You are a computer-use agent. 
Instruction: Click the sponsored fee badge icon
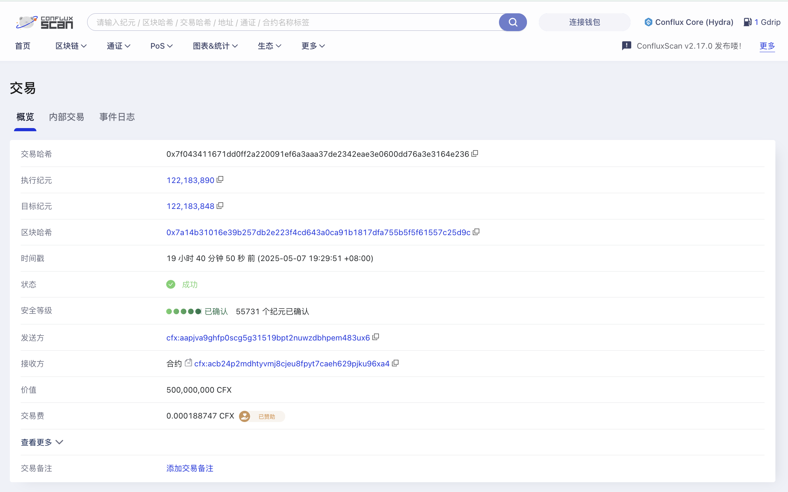click(x=245, y=416)
